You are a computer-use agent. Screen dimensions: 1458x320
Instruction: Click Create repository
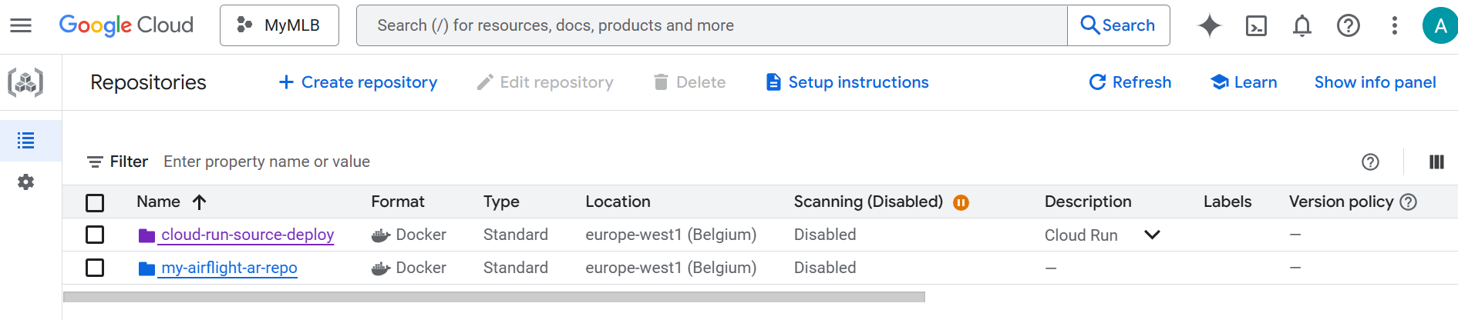(358, 82)
